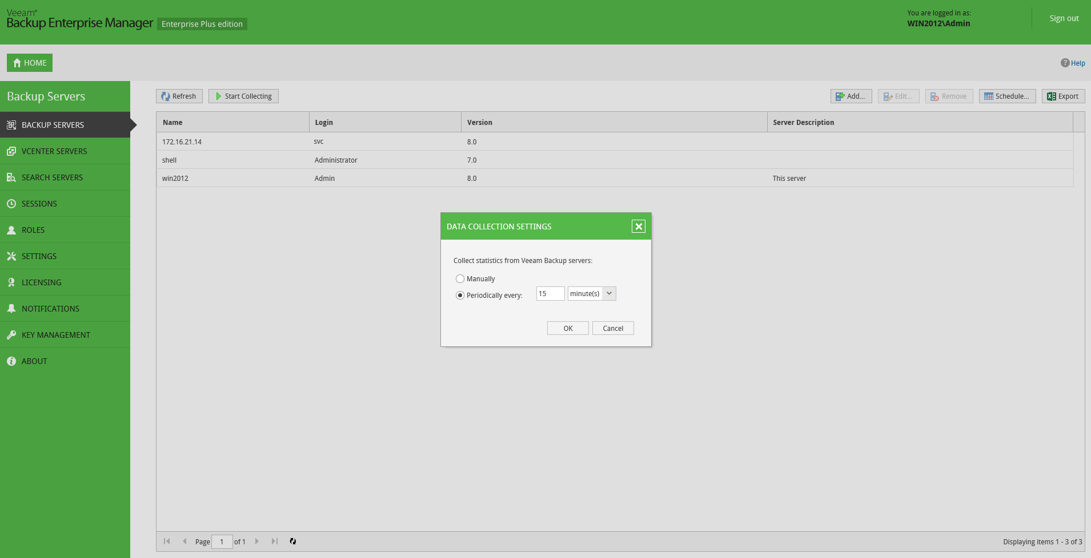Confirm with OK in dialog

[568, 328]
